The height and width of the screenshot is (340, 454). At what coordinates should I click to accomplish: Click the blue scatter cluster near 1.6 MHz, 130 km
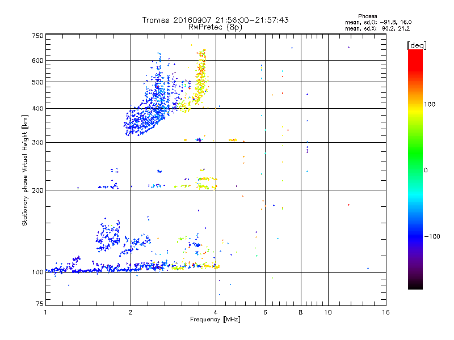108,236
